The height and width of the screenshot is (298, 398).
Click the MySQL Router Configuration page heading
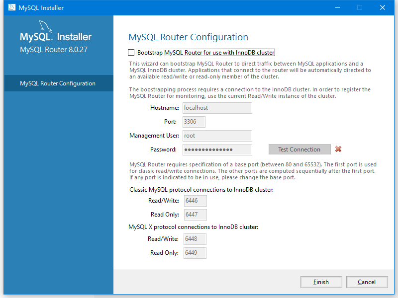189,37
